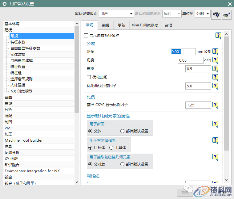The image size is (234, 199).
Task: Click the 曲率 input field
Action: (198, 69)
